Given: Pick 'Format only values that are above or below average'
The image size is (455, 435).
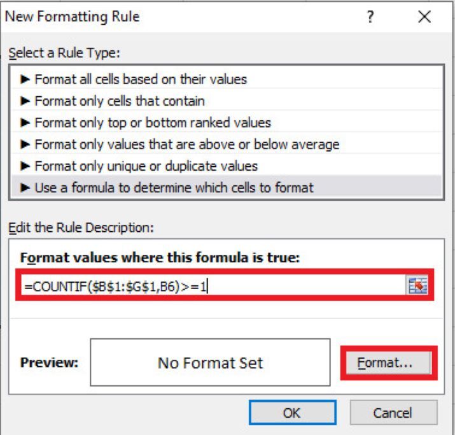Looking at the screenshot, I should pyautogui.click(x=186, y=145).
